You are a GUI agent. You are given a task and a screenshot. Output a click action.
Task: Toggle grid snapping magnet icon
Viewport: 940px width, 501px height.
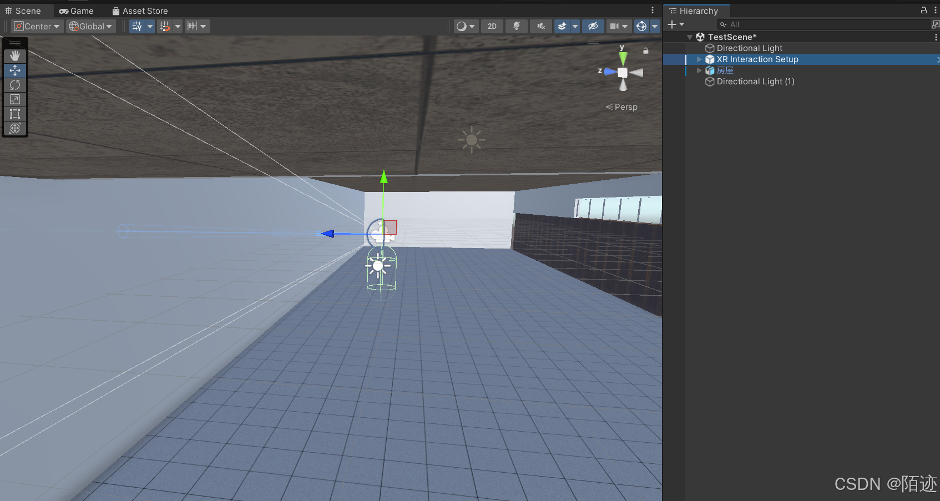[x=165, y=26]
